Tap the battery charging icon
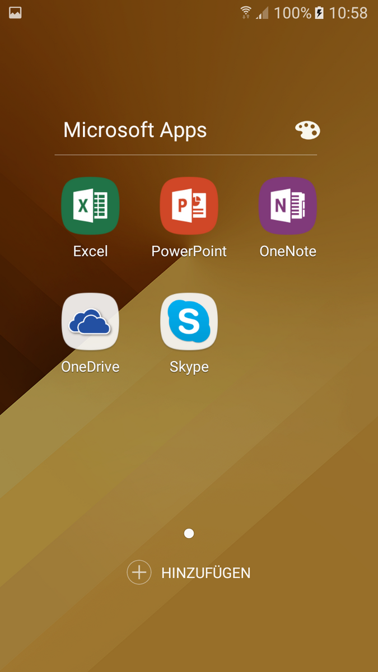 tap(319, 12)
